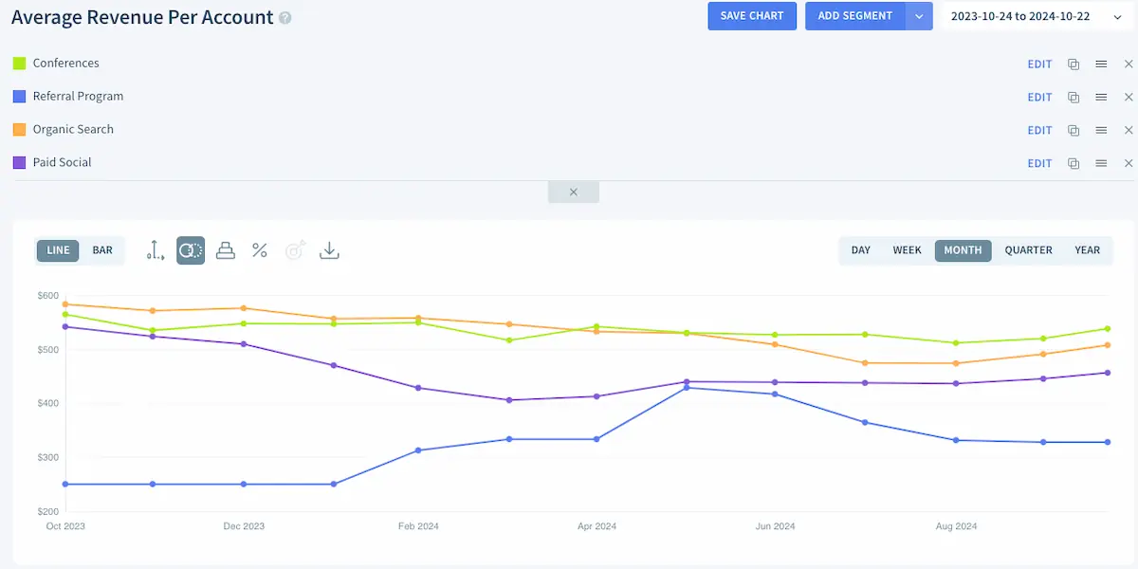Duplicate the Referral Program segment

point(1074,98)
